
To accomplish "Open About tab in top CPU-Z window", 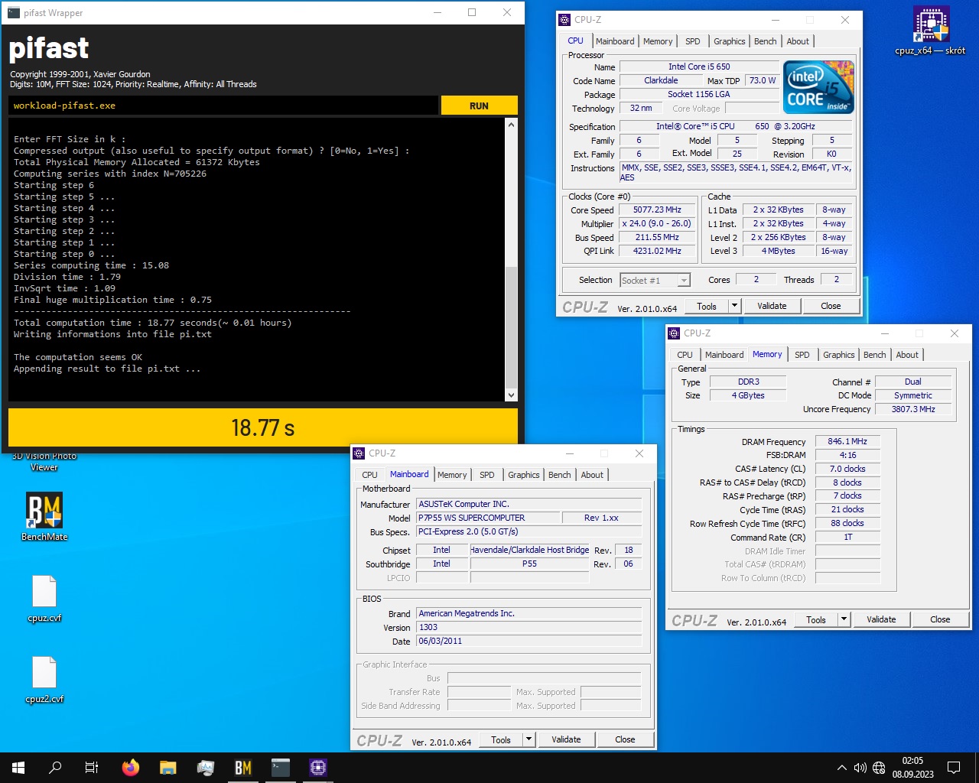I will [x=798, y=41].
